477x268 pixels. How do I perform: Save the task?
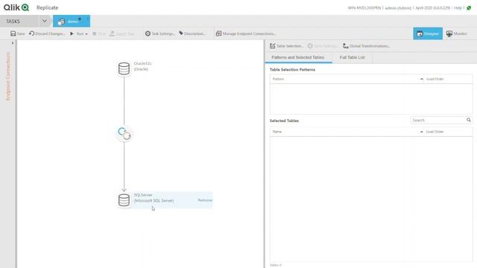[x=18, y=33]
